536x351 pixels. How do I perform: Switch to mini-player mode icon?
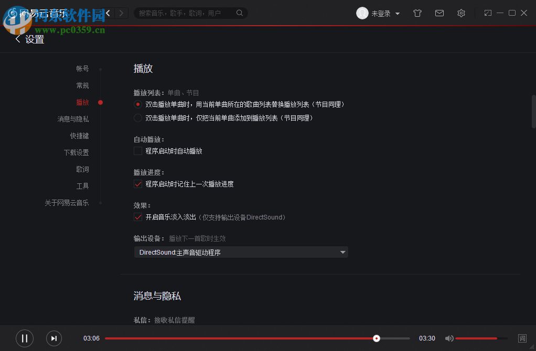click(487, 12)
